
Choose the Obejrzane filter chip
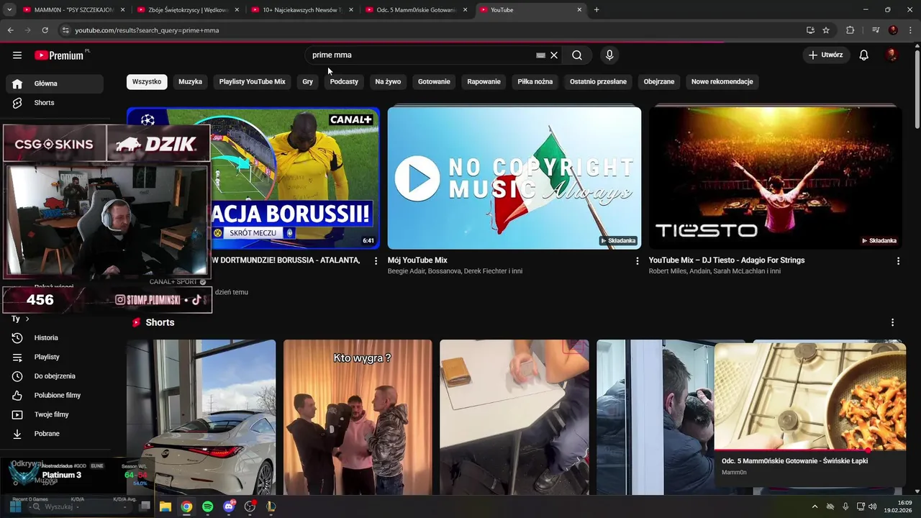(659, 82)
